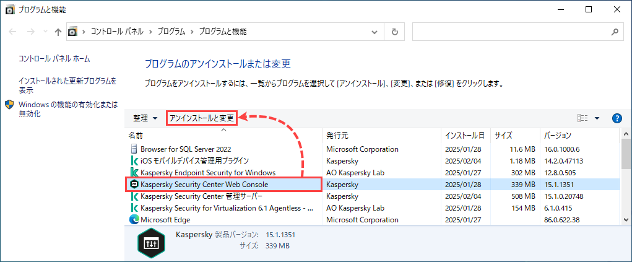Select Kaspersky Endpoint Security for Windows
This screenshot has width=632, height=262.
click(x=373, y=173)
